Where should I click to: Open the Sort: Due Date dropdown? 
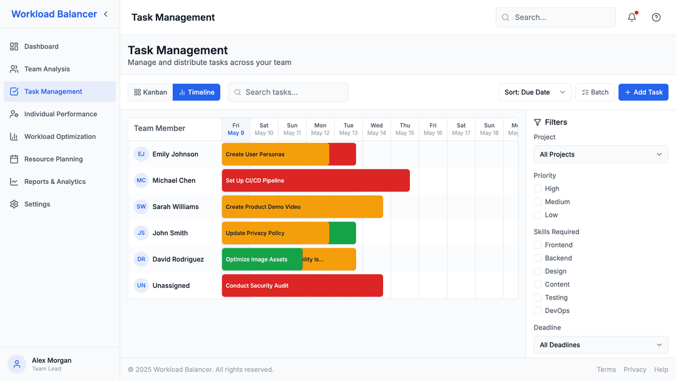coord(535,92)
